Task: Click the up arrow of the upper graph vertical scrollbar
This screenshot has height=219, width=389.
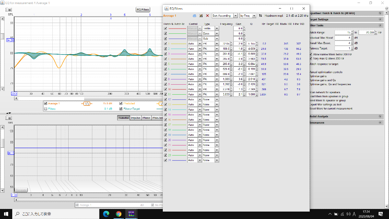Action: coord(3,19)
